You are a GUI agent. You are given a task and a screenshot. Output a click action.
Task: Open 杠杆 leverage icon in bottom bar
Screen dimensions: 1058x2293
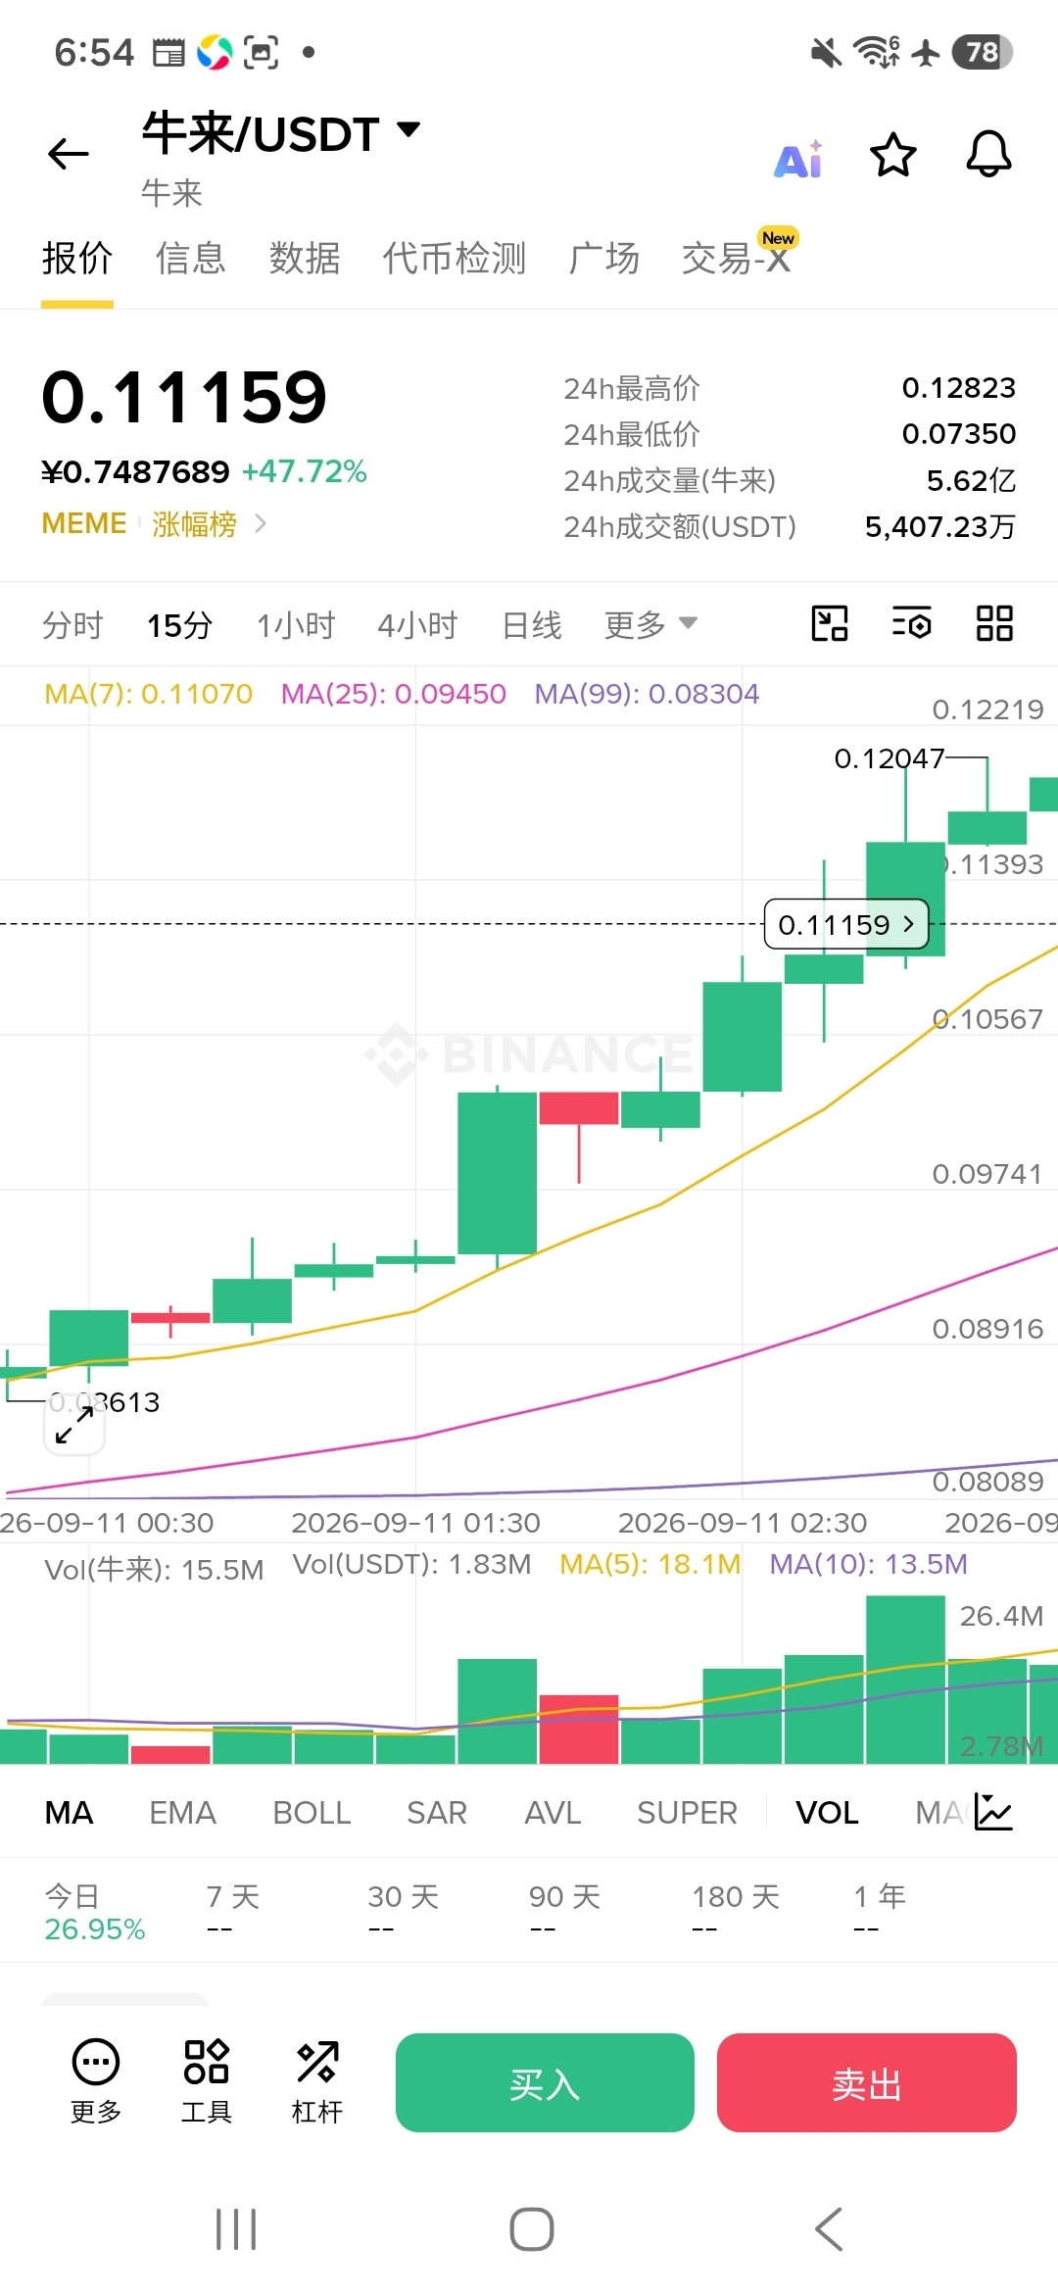[x=317, y=2081]
